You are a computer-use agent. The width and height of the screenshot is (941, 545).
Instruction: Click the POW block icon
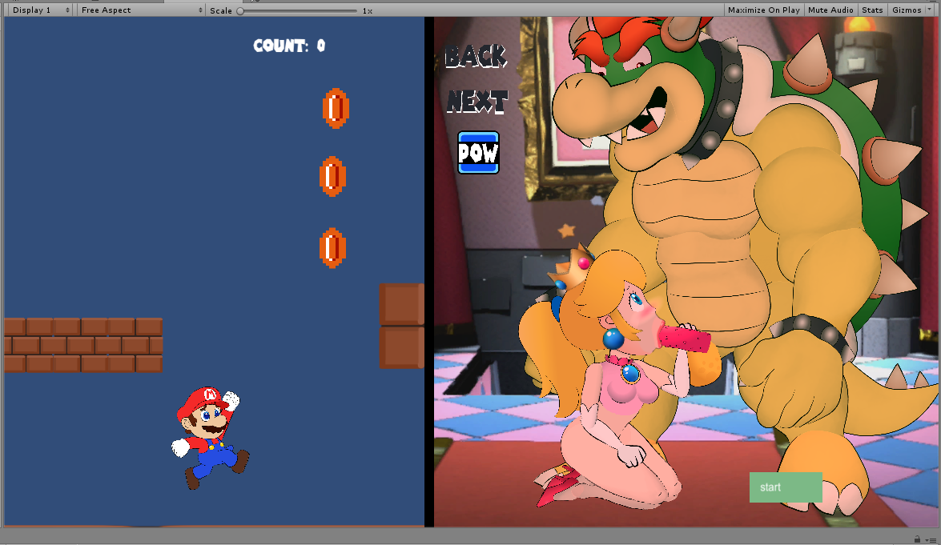[478, 153]
